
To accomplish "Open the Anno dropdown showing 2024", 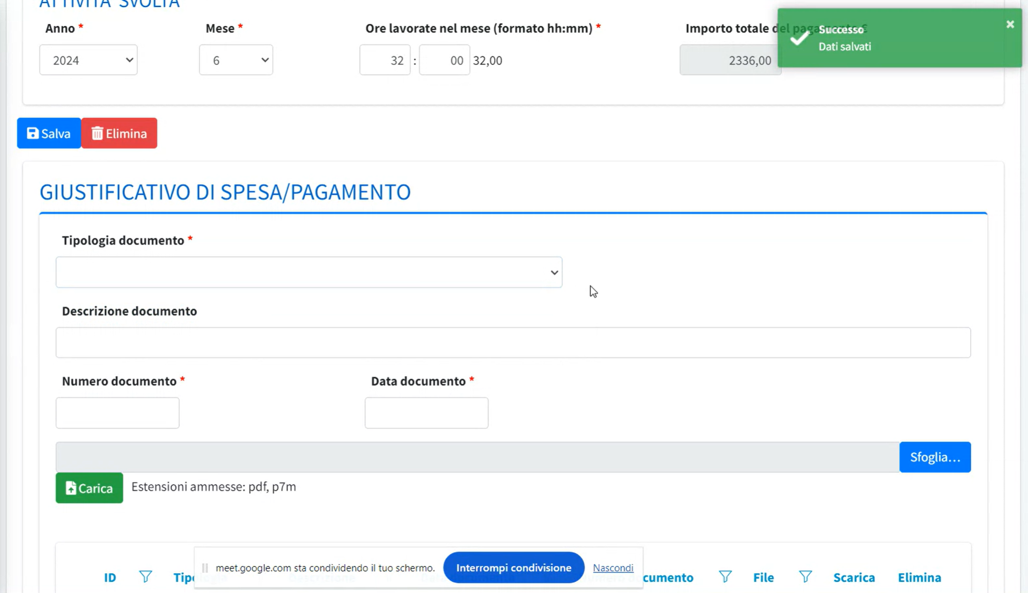I will [x=88, y=60].
